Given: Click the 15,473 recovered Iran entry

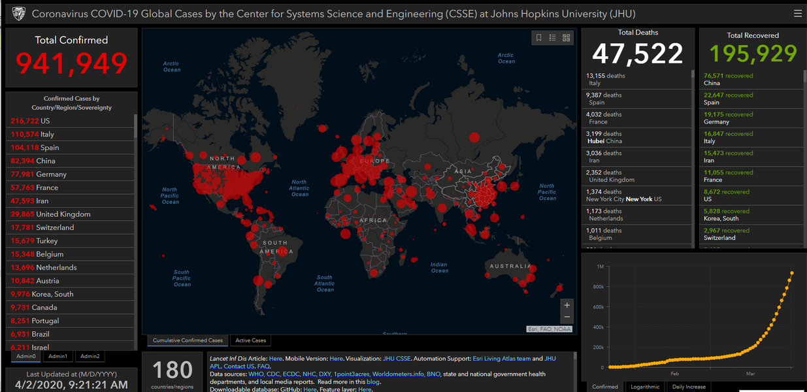Looking at the screenshot, I should point(750,157).
